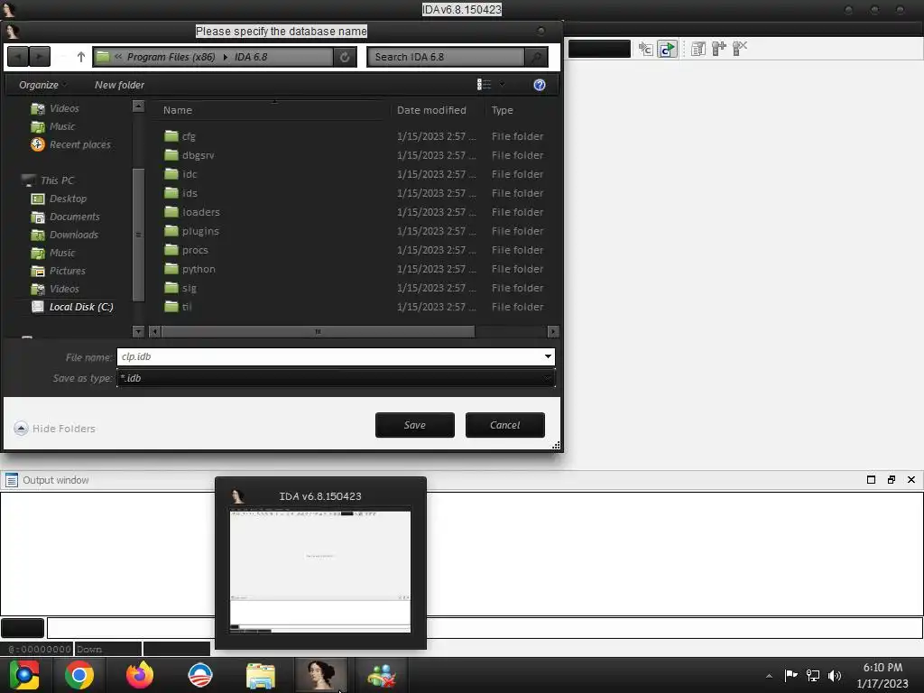Open the help icon in dialog
This screenshot has height=693, width=924.
click(x=539, y=85)
